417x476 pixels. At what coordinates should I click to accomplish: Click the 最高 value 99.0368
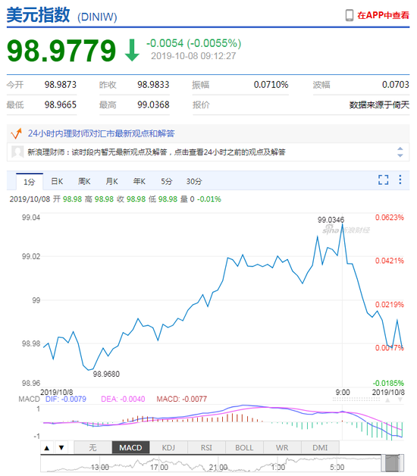[153, 105]
